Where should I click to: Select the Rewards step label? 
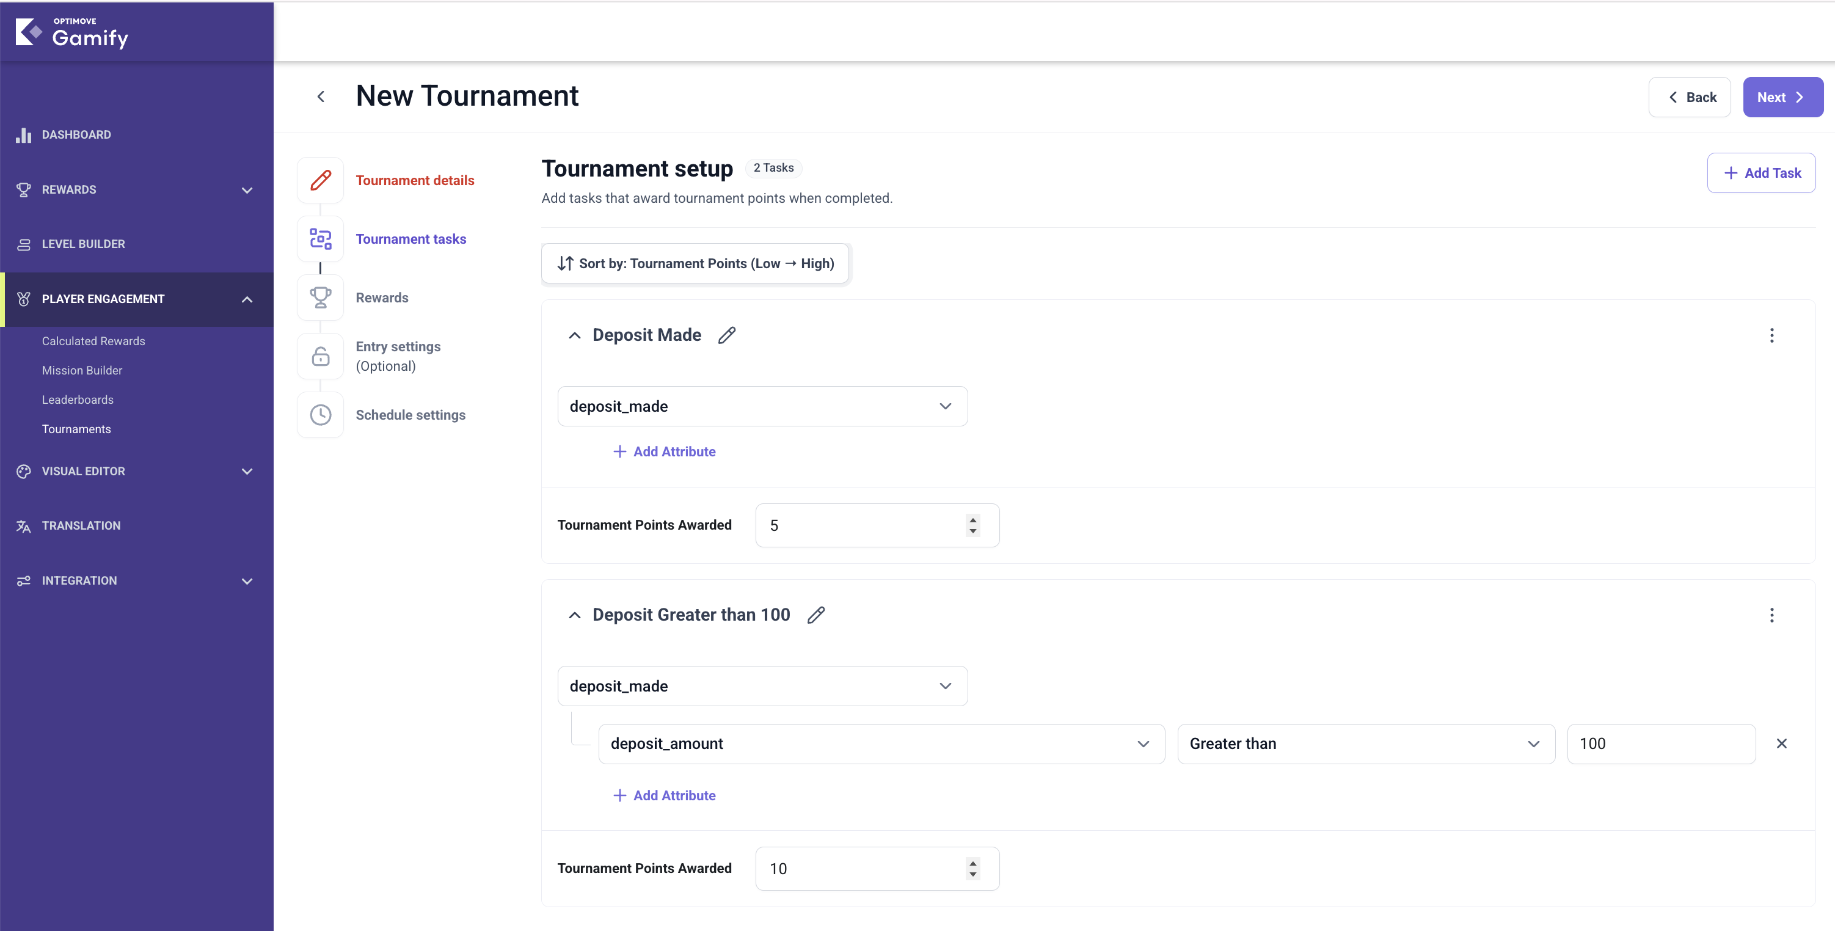382,298
